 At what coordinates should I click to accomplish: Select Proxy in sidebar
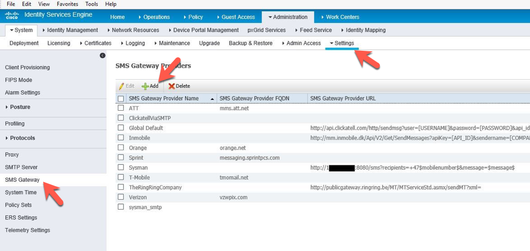point(12,155)
